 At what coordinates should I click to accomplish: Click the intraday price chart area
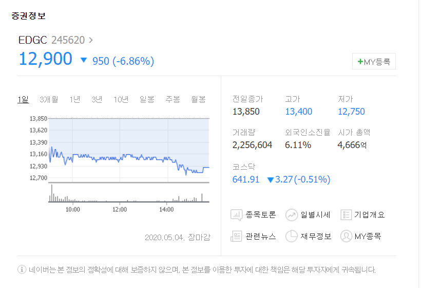pos(129,150)
